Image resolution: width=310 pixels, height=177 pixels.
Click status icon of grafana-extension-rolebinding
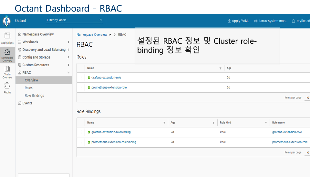point(89,132)
